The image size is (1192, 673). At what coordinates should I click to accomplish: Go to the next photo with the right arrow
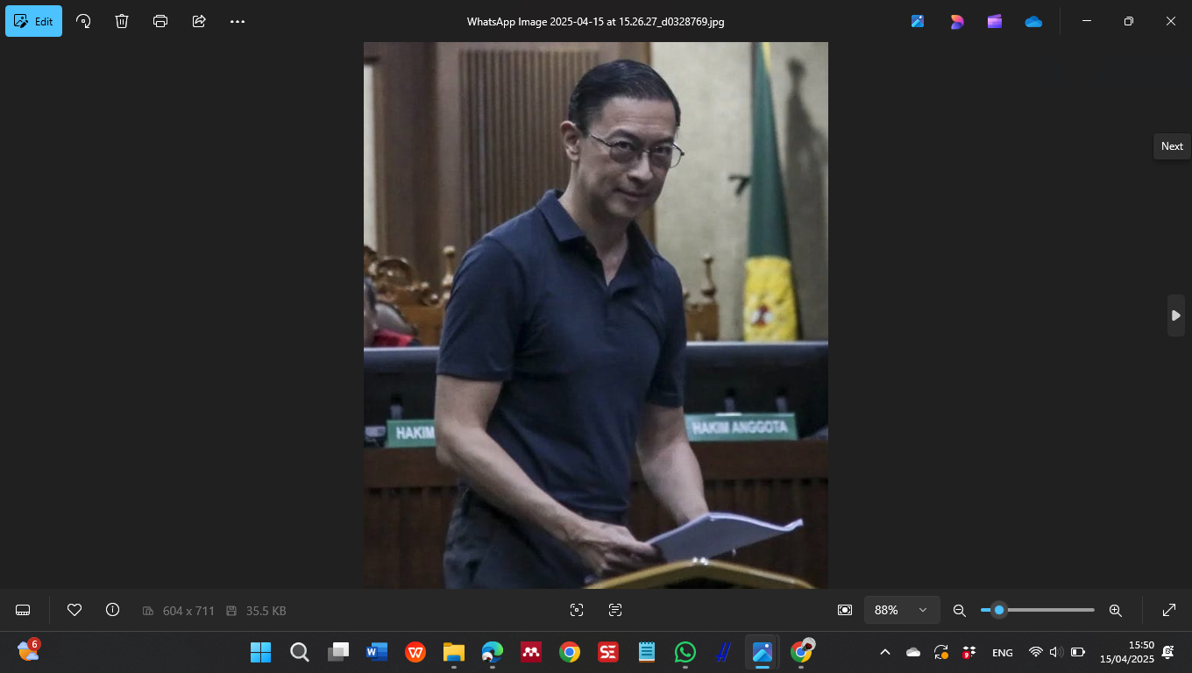pos(1176,315)
